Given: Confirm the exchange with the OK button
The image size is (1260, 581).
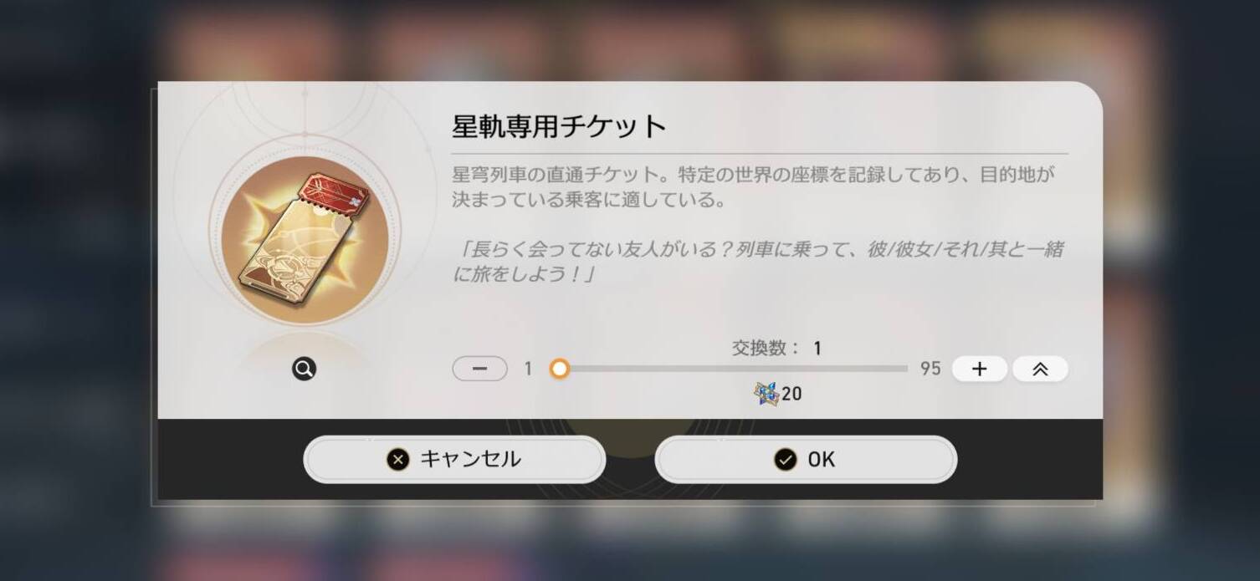Looking at the screenshot, I should [x=806, y=459].
